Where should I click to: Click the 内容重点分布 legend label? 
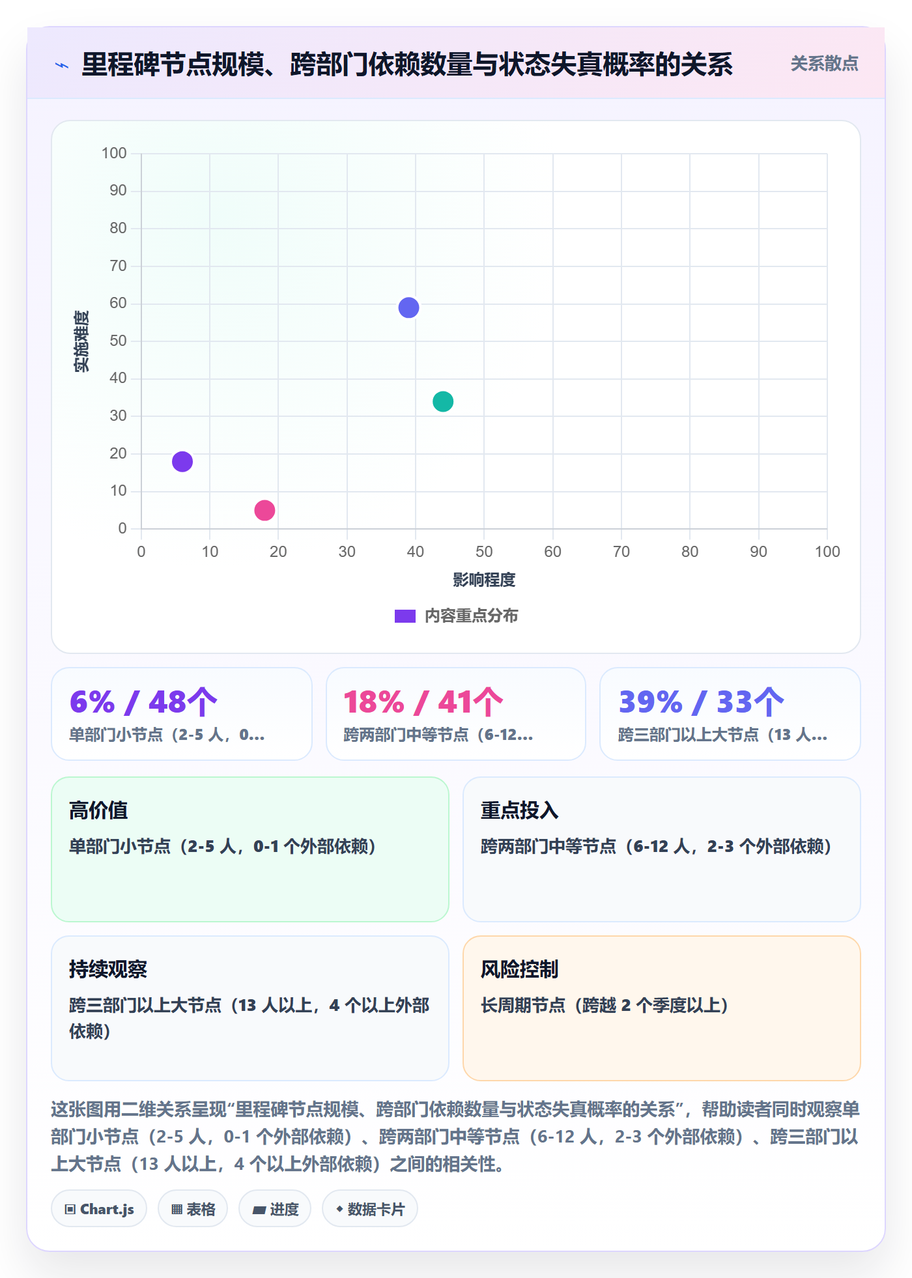tap(471, 616)
